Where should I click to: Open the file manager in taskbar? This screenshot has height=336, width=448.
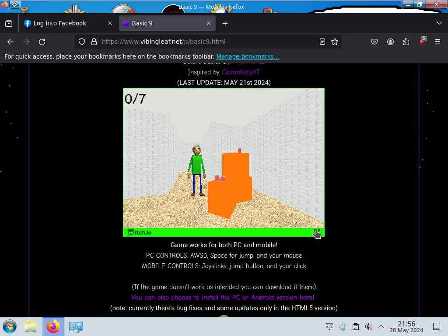[x=31, y=326]
